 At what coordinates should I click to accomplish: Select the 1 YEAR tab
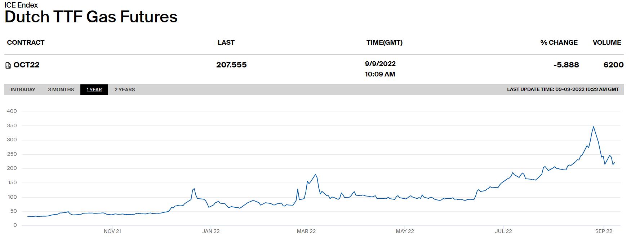pyautogui.click(x=94, y=90)
